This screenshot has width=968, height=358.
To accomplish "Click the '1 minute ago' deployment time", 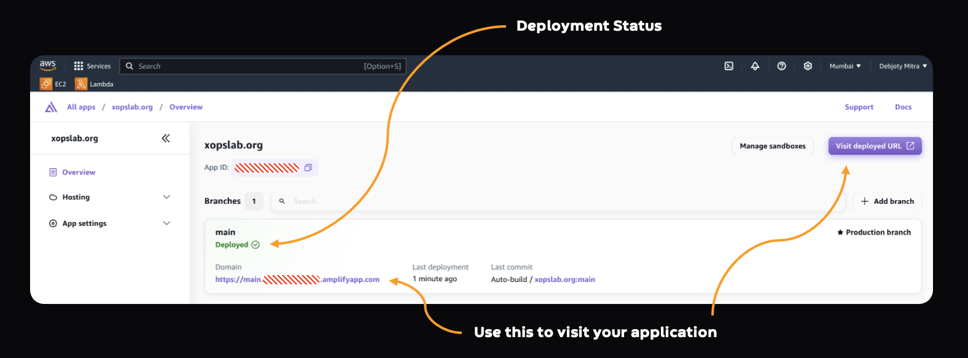I will coord(435,279).
